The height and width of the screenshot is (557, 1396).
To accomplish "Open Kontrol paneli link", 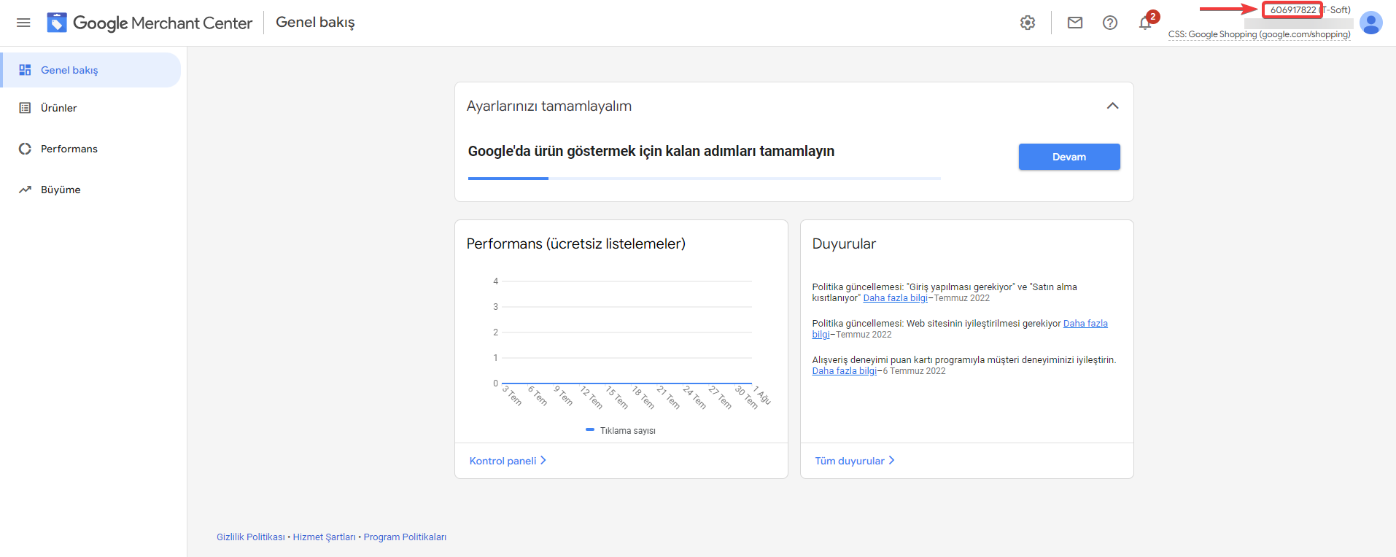I will pyautogui.click(x=508, y=461).
